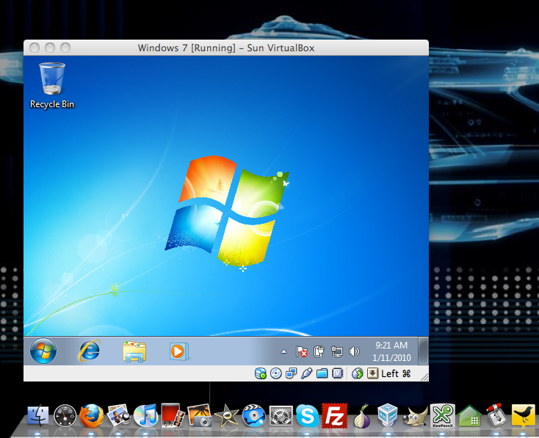Open Windows Explorer folder in taskbar
Image resolution: width=539 pixels, height=438 pixels.
click(134, 351)
